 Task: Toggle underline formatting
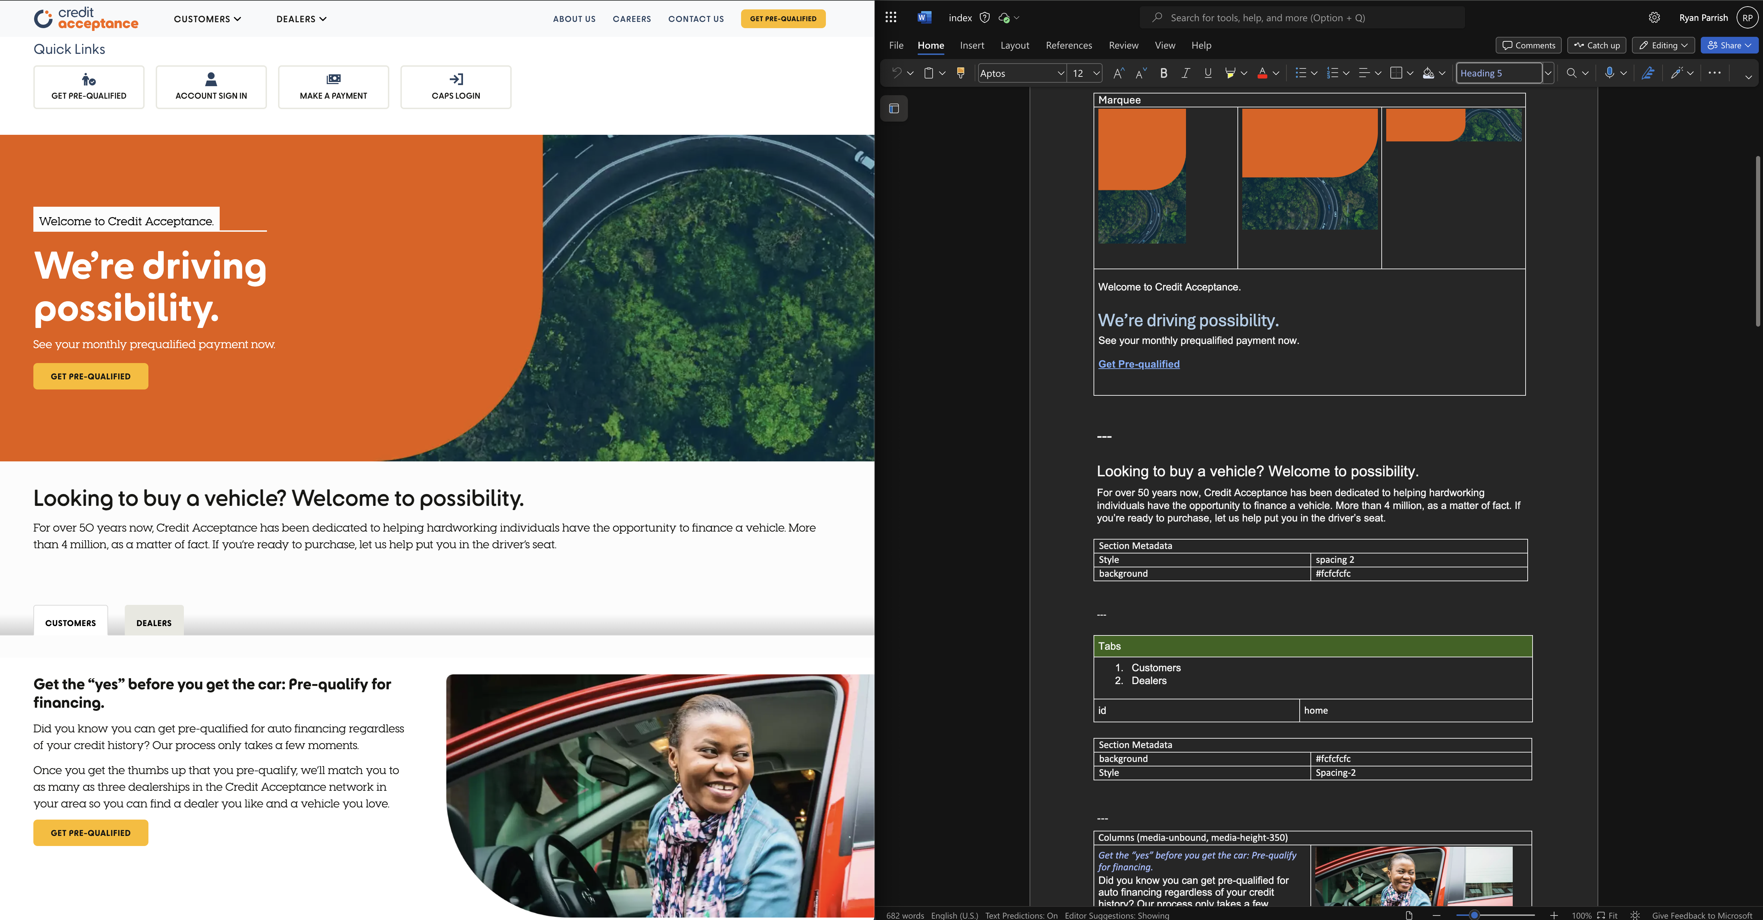(x=1208, y=73)
